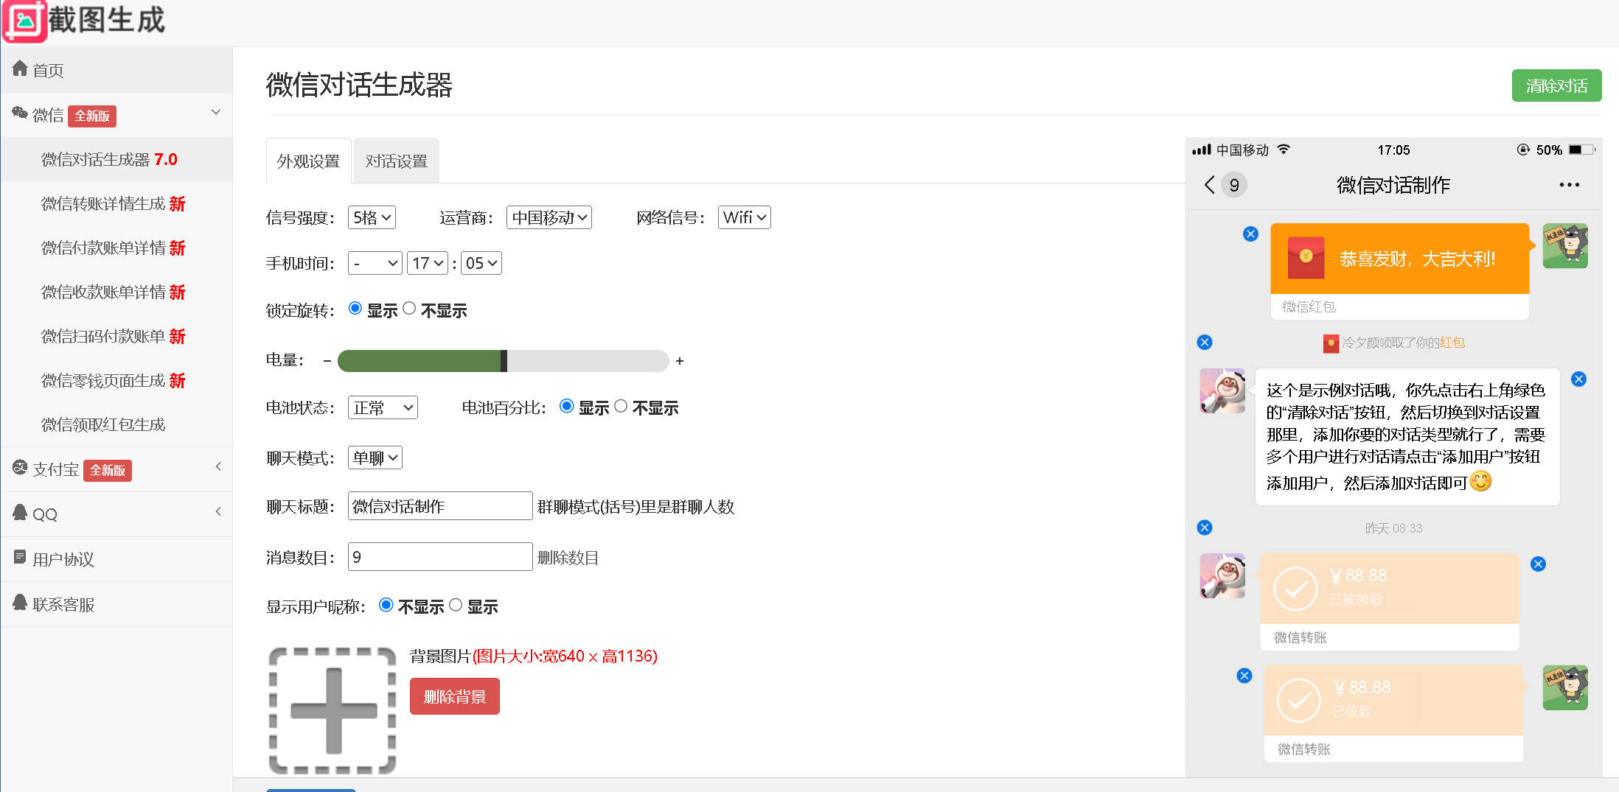Image resolution: width=1619 pixels, height=792 pixels.
Task: Expand the 支付宝 sidebar section
Action: [116, 469]
